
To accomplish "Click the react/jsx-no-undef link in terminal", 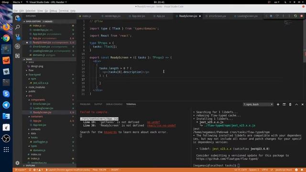I will 162,126.
